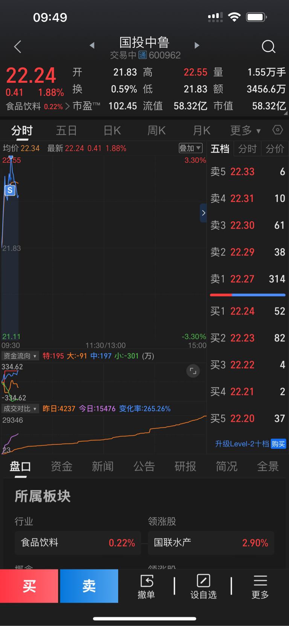Open the 叠加 overlay dropdown

[190, 148]
